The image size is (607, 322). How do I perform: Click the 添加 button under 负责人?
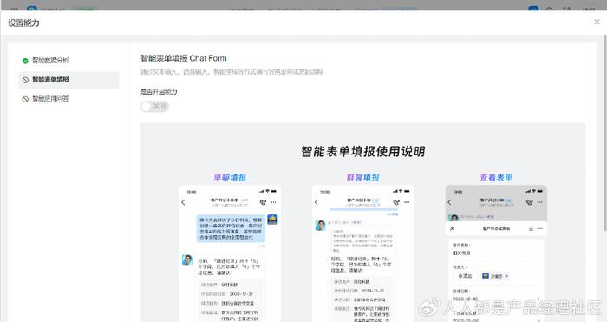465,276
